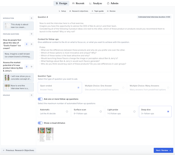
Task: Open the Review tab
Action: (x=111, y=11)
